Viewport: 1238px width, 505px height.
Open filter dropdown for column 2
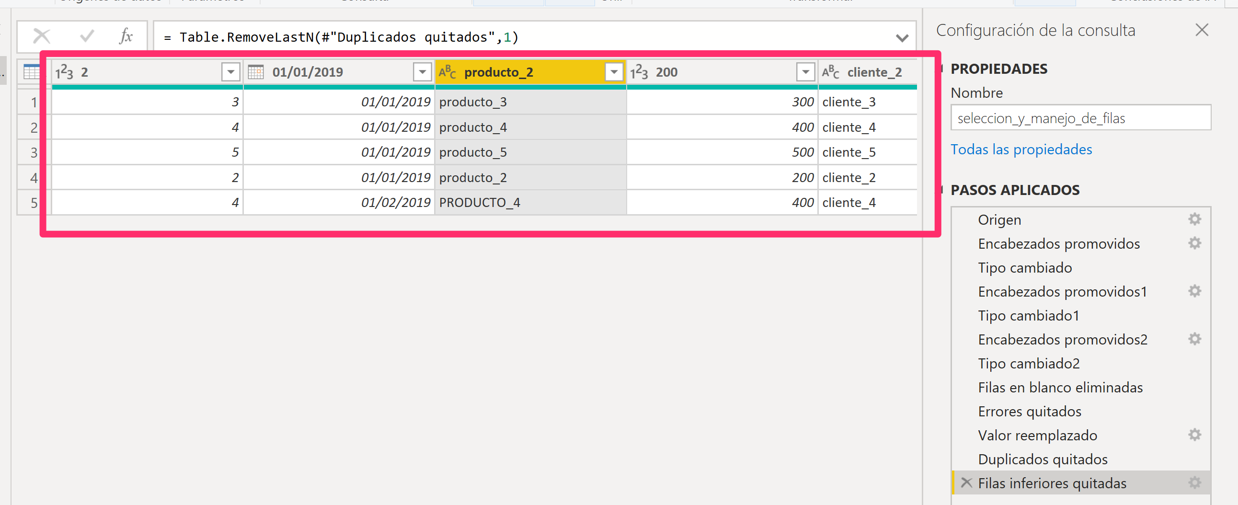[230, 72]
